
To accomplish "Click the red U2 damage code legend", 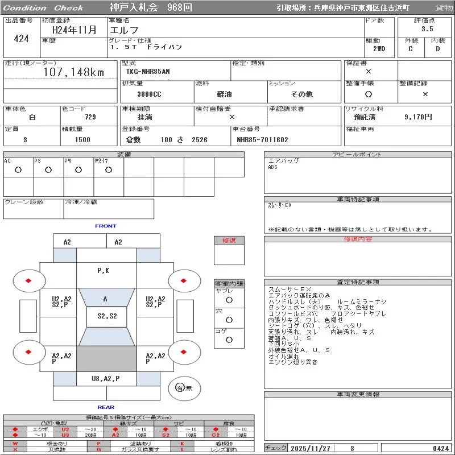I will (65, 429).
